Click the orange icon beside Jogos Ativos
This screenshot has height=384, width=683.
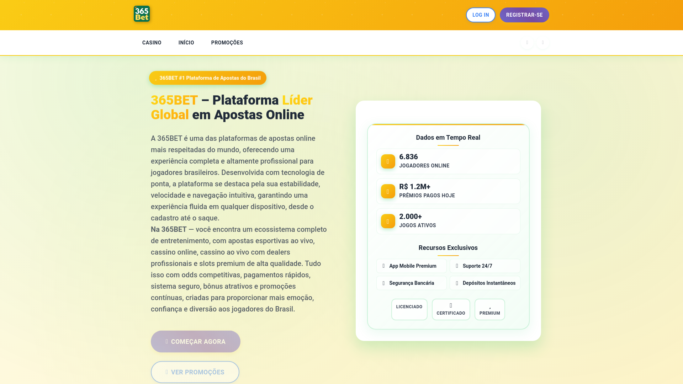(x=388, y=221)
